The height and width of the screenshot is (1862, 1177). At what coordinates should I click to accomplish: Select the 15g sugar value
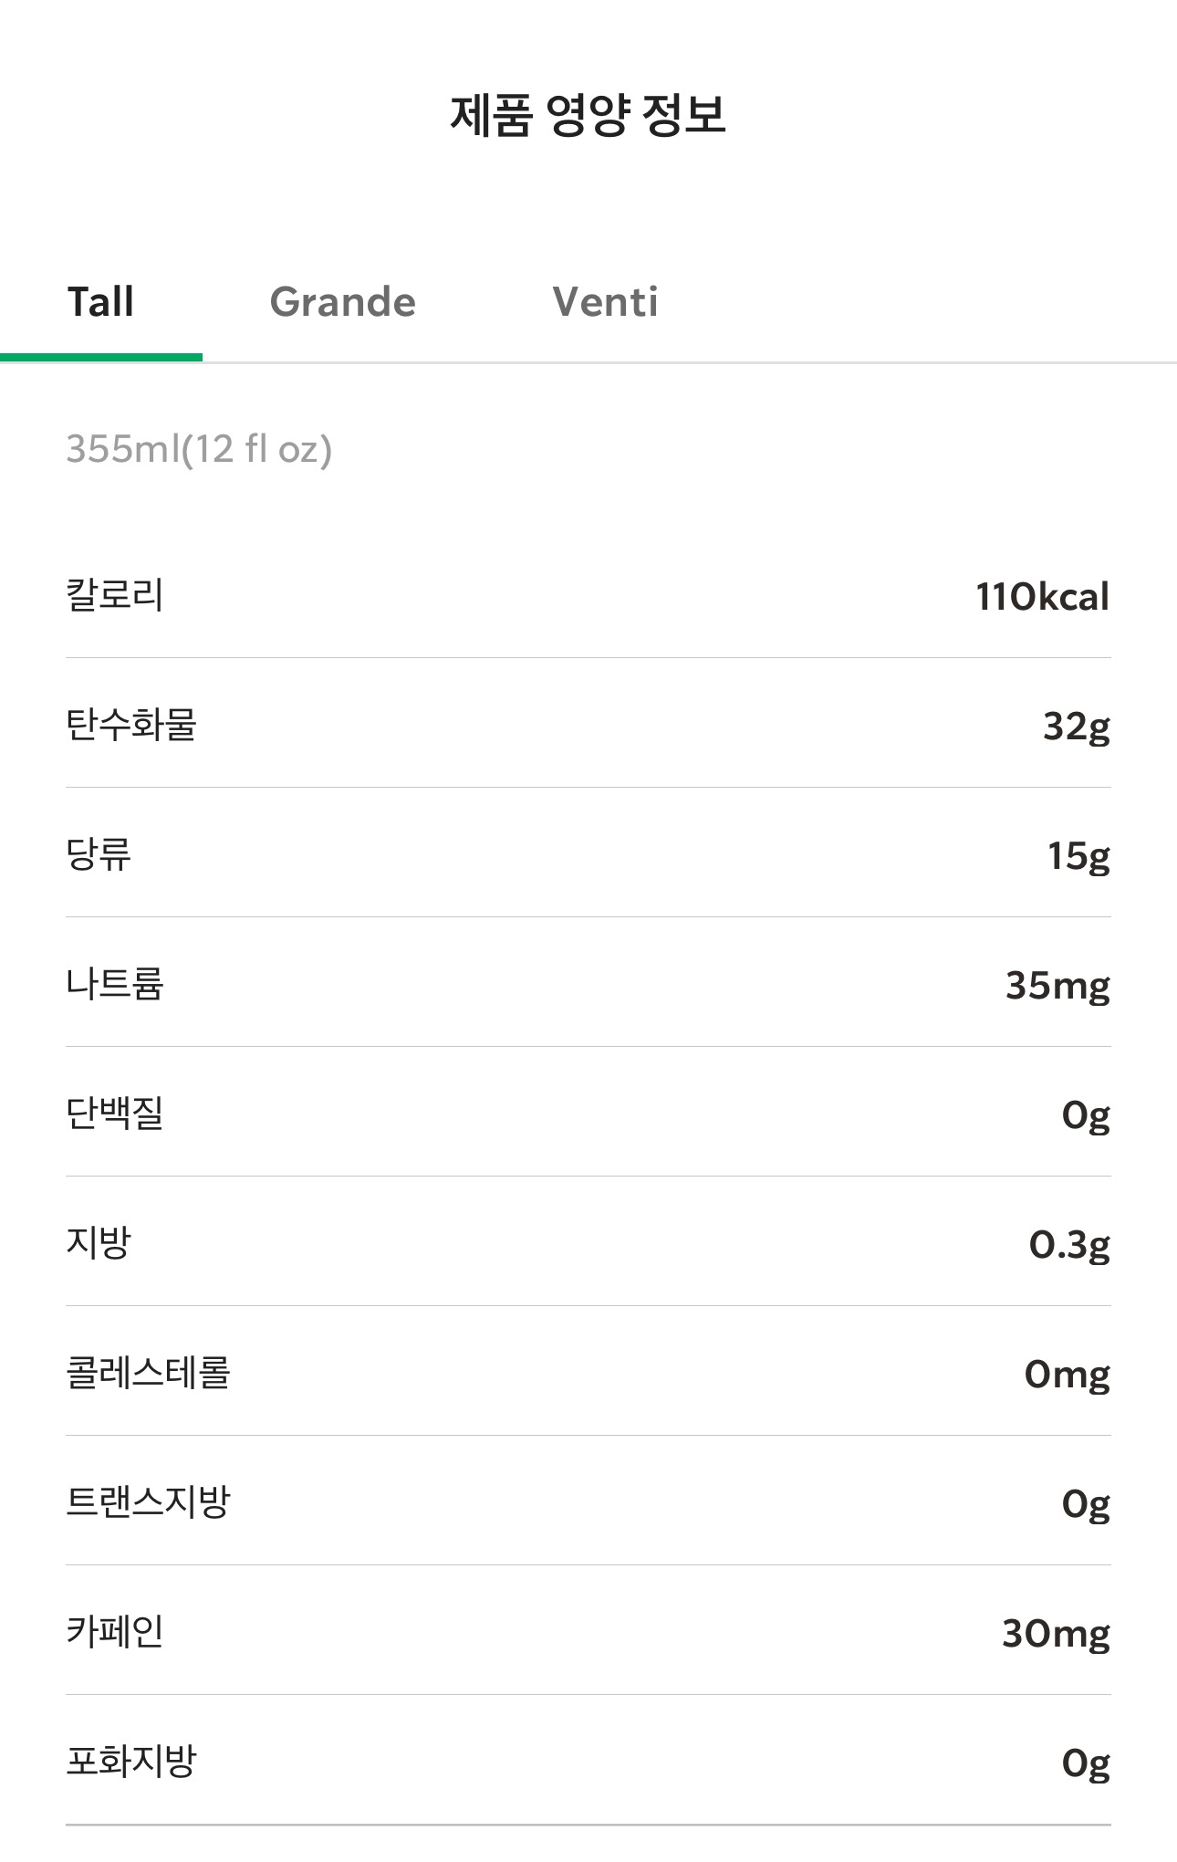coord(1078,856)
